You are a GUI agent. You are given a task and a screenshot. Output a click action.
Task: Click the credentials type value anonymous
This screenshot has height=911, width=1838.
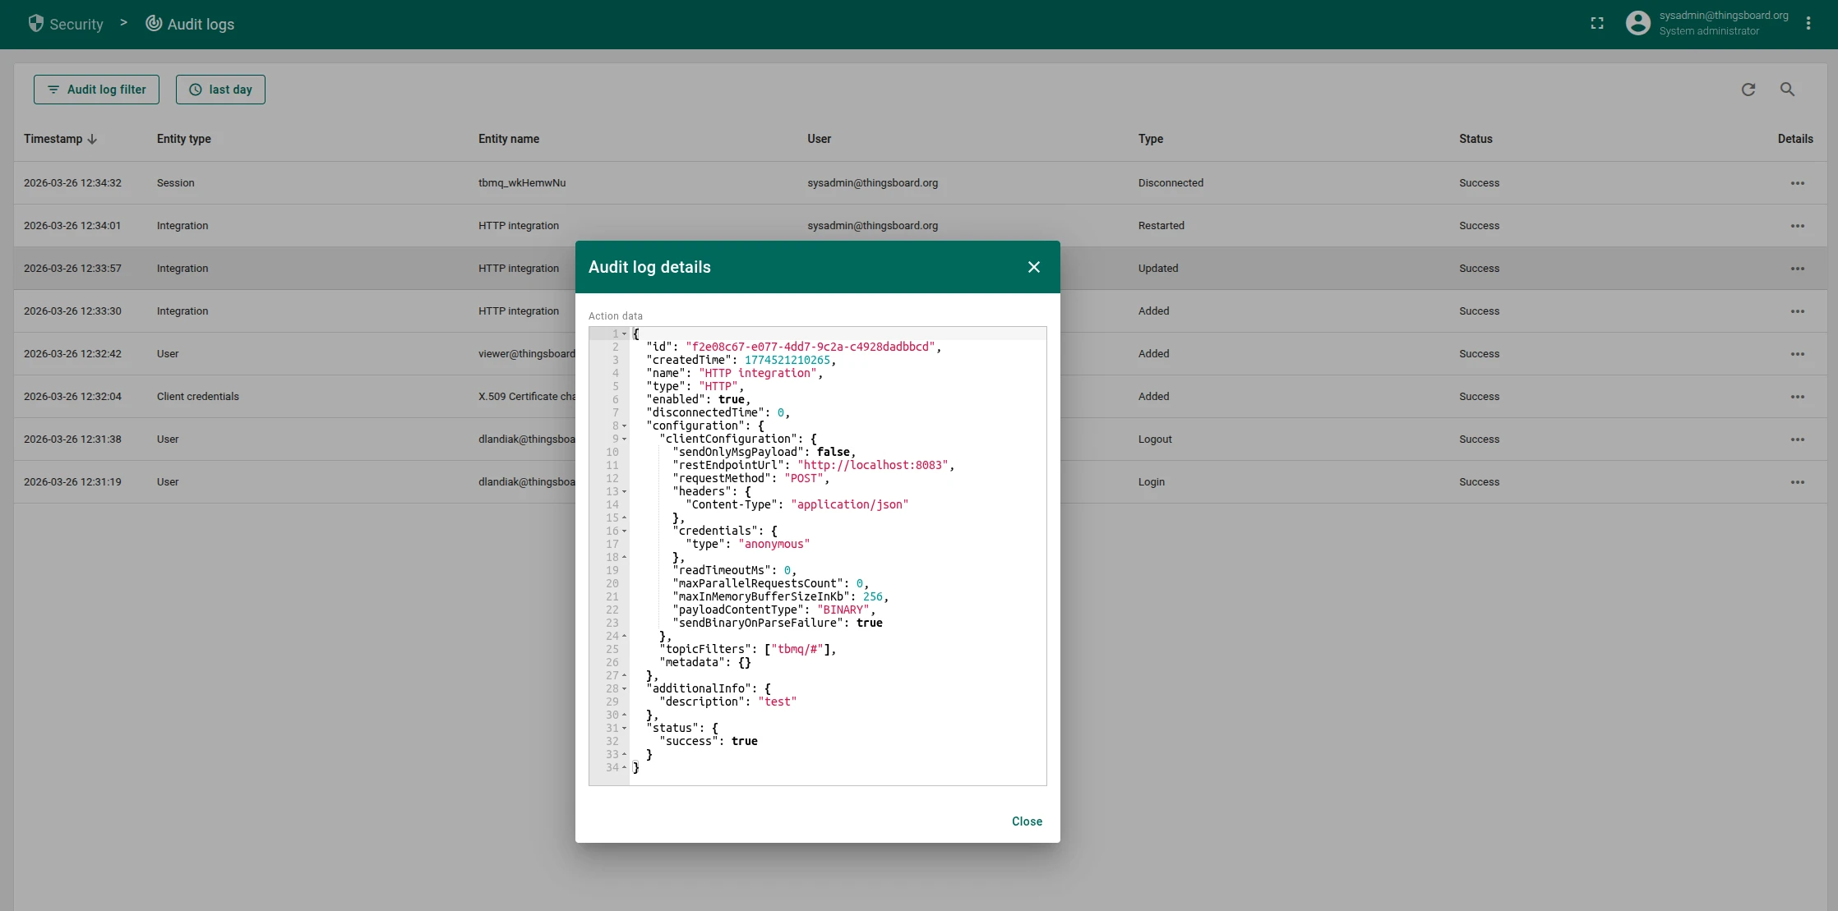774,544
